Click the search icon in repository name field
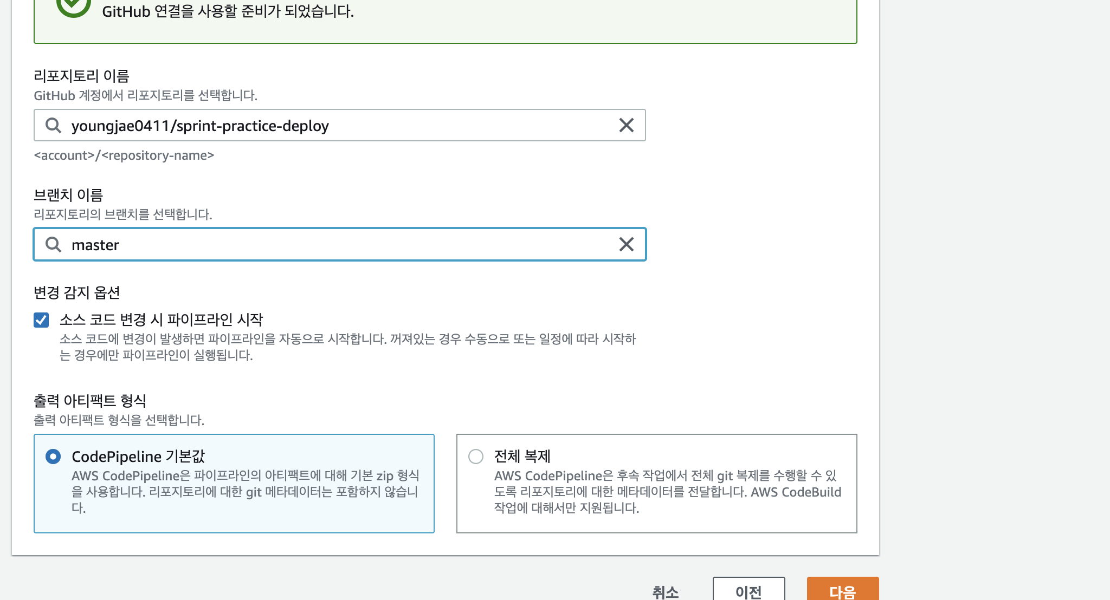 [53, 126]
